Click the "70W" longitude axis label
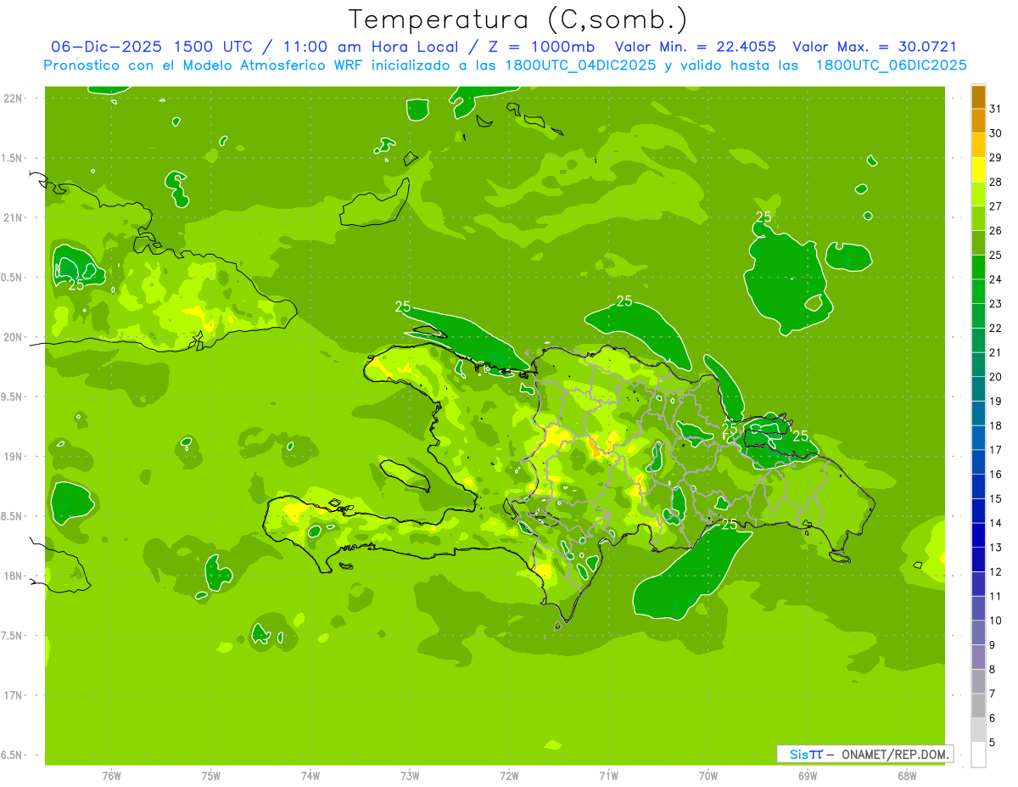Screen dimensions: 1018x787 [708, 776]
